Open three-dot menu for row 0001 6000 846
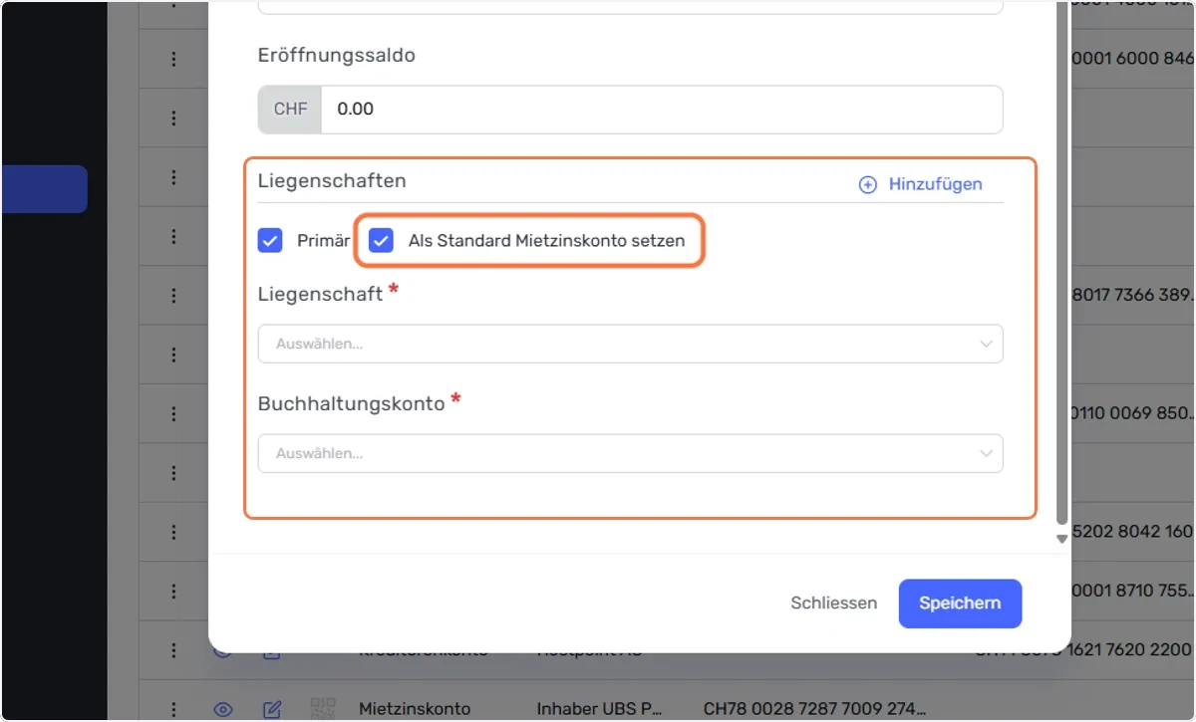This screenshot has width=1196, height=722. pos(173,59)
